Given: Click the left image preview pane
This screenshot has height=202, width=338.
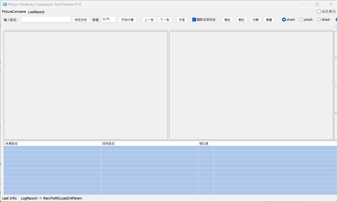Looking at the screenshot, I should 86,85.
